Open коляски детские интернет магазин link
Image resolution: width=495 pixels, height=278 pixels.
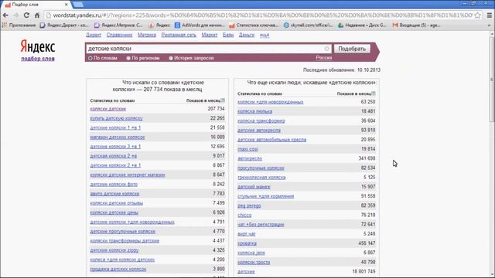128,175
